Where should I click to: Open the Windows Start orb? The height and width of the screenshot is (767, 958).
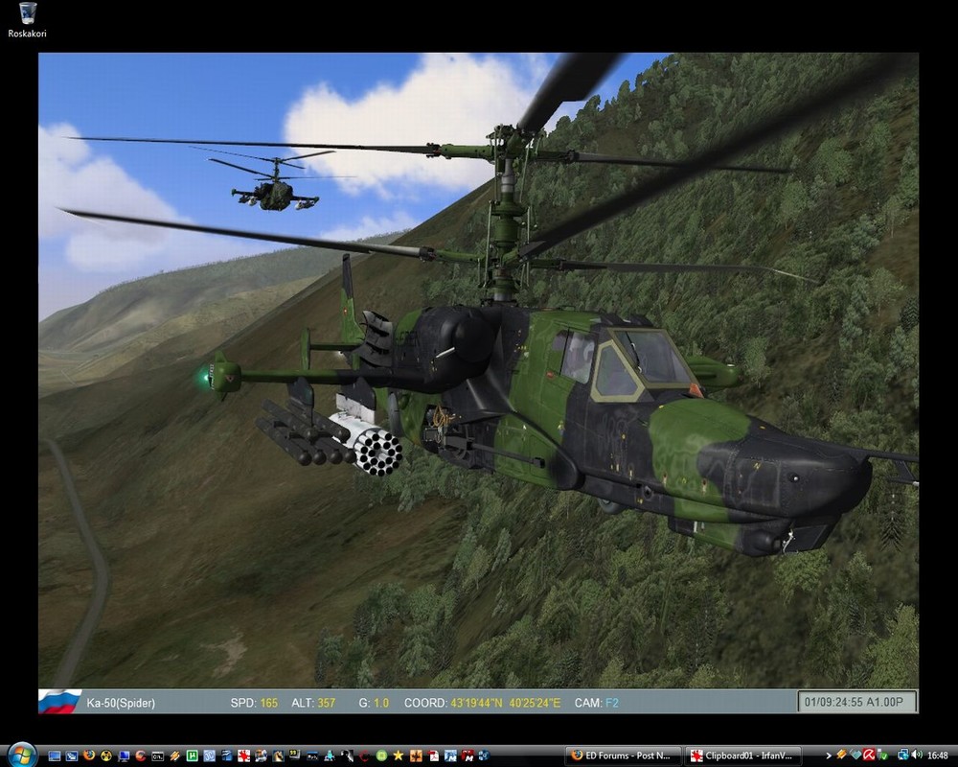(21, 756)
